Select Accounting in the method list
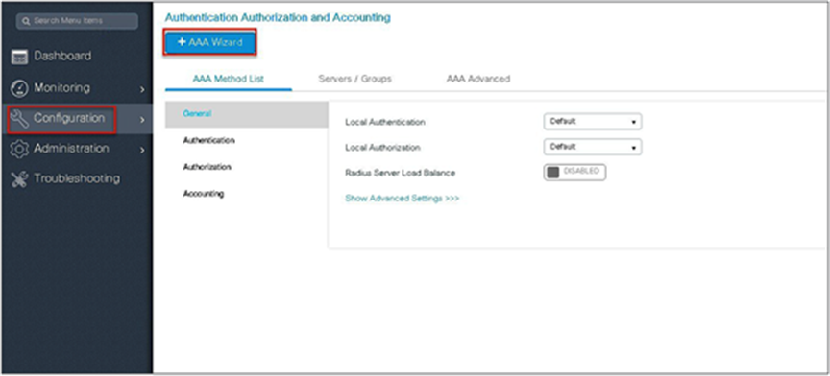Screen dimensions: 830x376 click(x=204, y=194)
